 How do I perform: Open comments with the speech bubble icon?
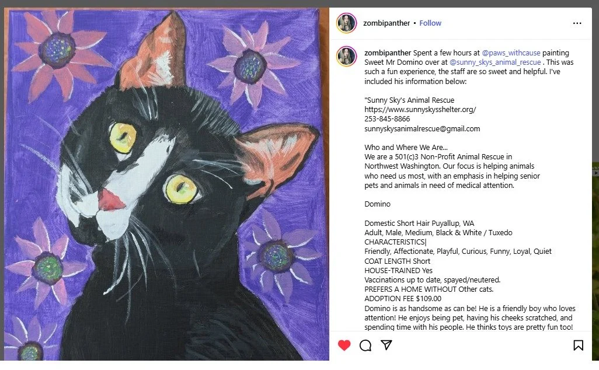click(x=365, y=345)
